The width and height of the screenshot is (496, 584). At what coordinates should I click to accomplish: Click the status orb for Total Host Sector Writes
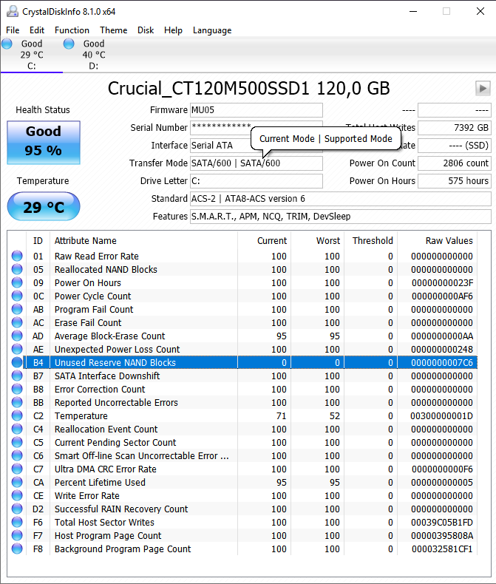17,522
